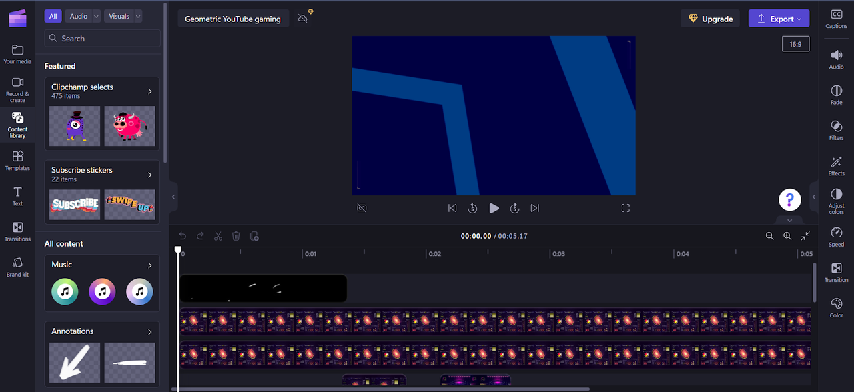Select the SUBSCRIBE sticker thumbnail

click(x=75, y=205)
